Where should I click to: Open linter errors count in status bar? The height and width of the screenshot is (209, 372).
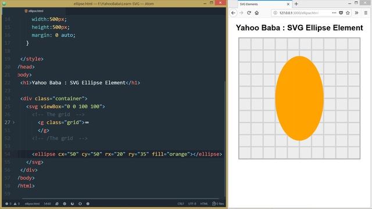8,204
